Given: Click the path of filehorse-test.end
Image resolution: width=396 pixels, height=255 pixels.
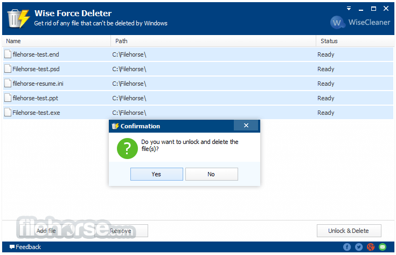Looking at the screenshot, I should (129, 54).
